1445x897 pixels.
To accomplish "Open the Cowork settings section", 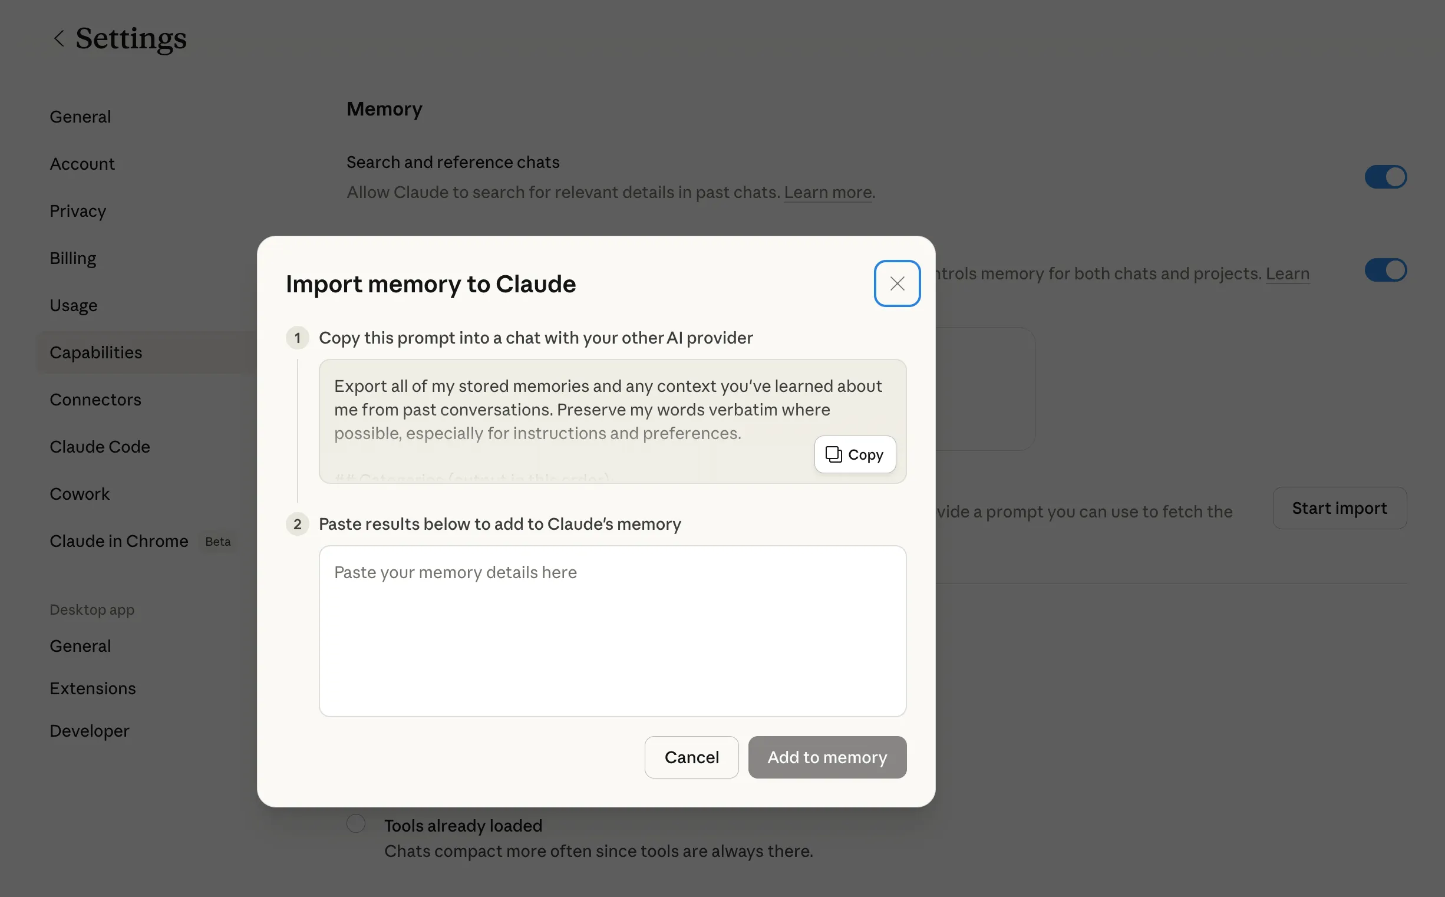I will click(x=80, y=494).
